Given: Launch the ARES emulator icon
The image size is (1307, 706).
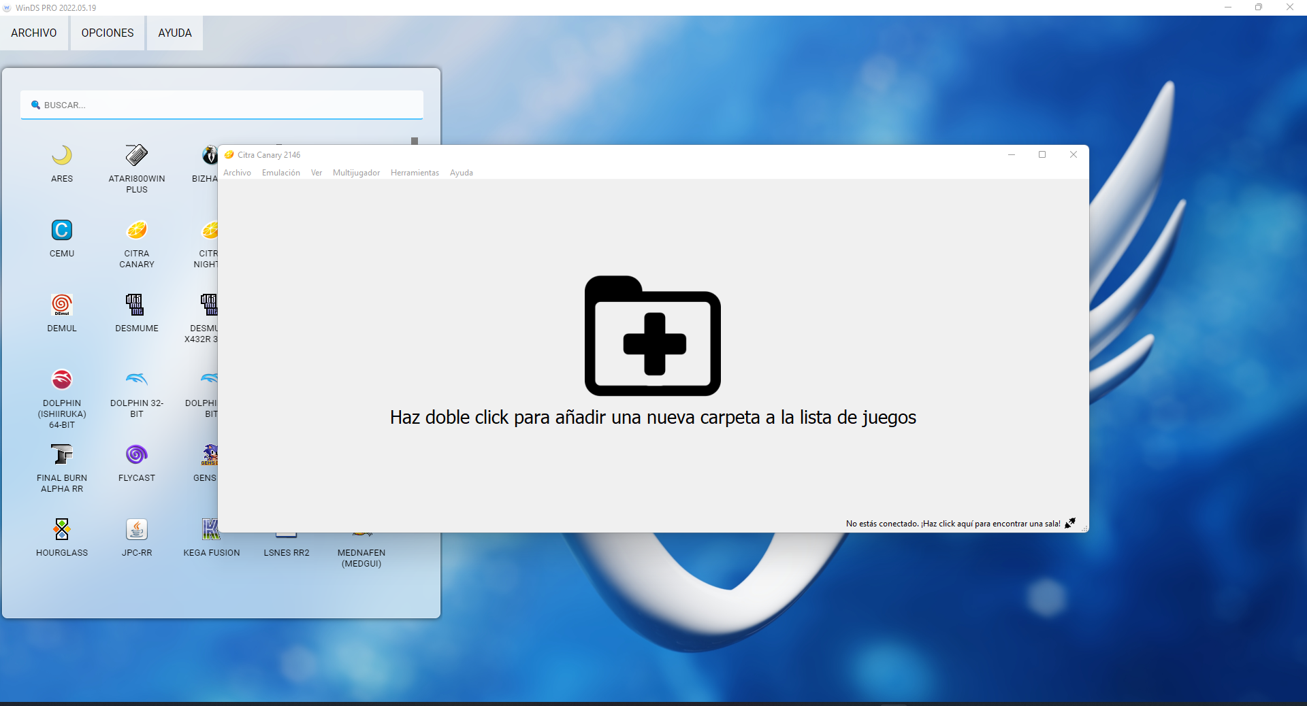Looking at the screenshot, I should coord(62,155).
